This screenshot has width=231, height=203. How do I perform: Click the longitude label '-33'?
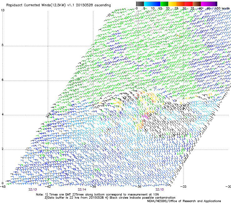[184, 187]
